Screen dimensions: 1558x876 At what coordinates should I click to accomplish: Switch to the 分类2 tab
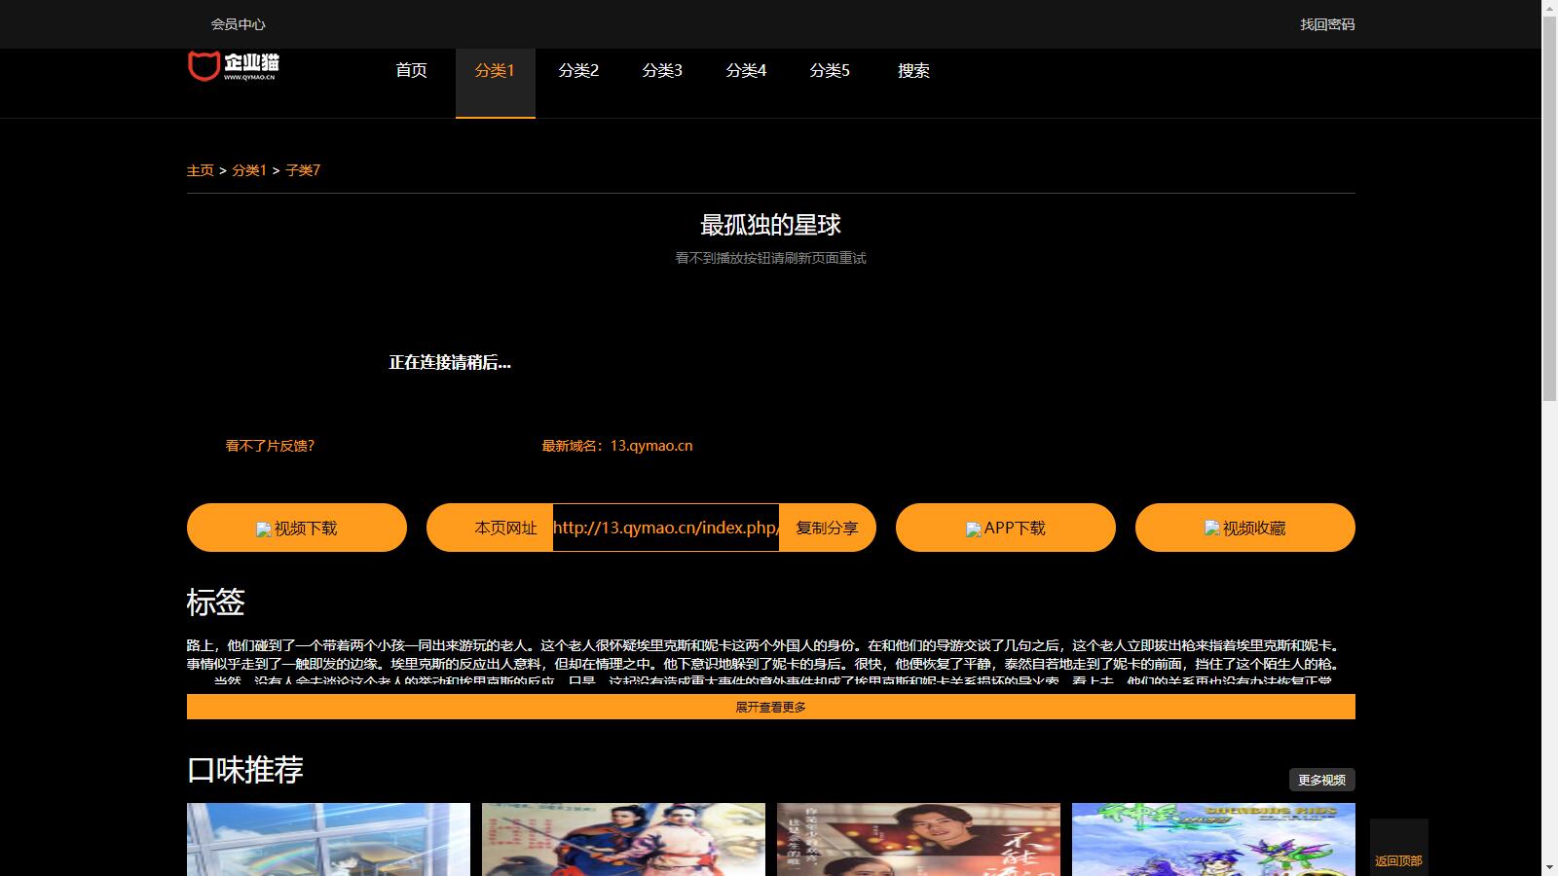(579, 70)
